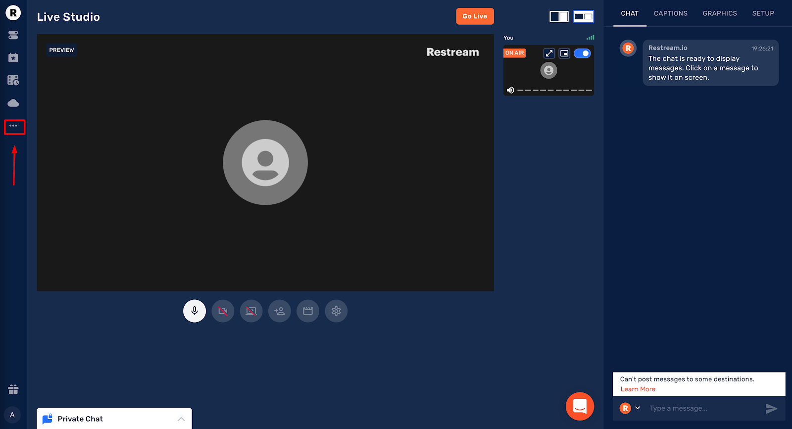This screenshot has height=429, width=792.
Task: Open the cloud storage sidebar icon
Action: [13, 103]
